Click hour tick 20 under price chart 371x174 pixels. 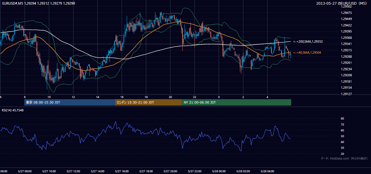[170, 97]
